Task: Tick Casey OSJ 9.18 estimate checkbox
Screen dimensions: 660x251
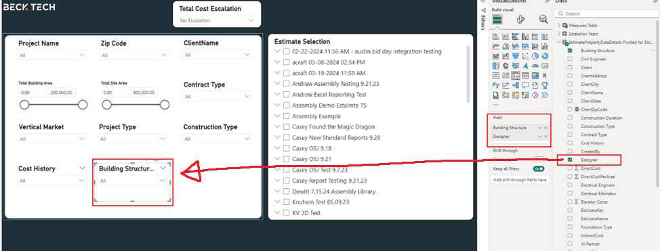Action: tap(286, 148)
